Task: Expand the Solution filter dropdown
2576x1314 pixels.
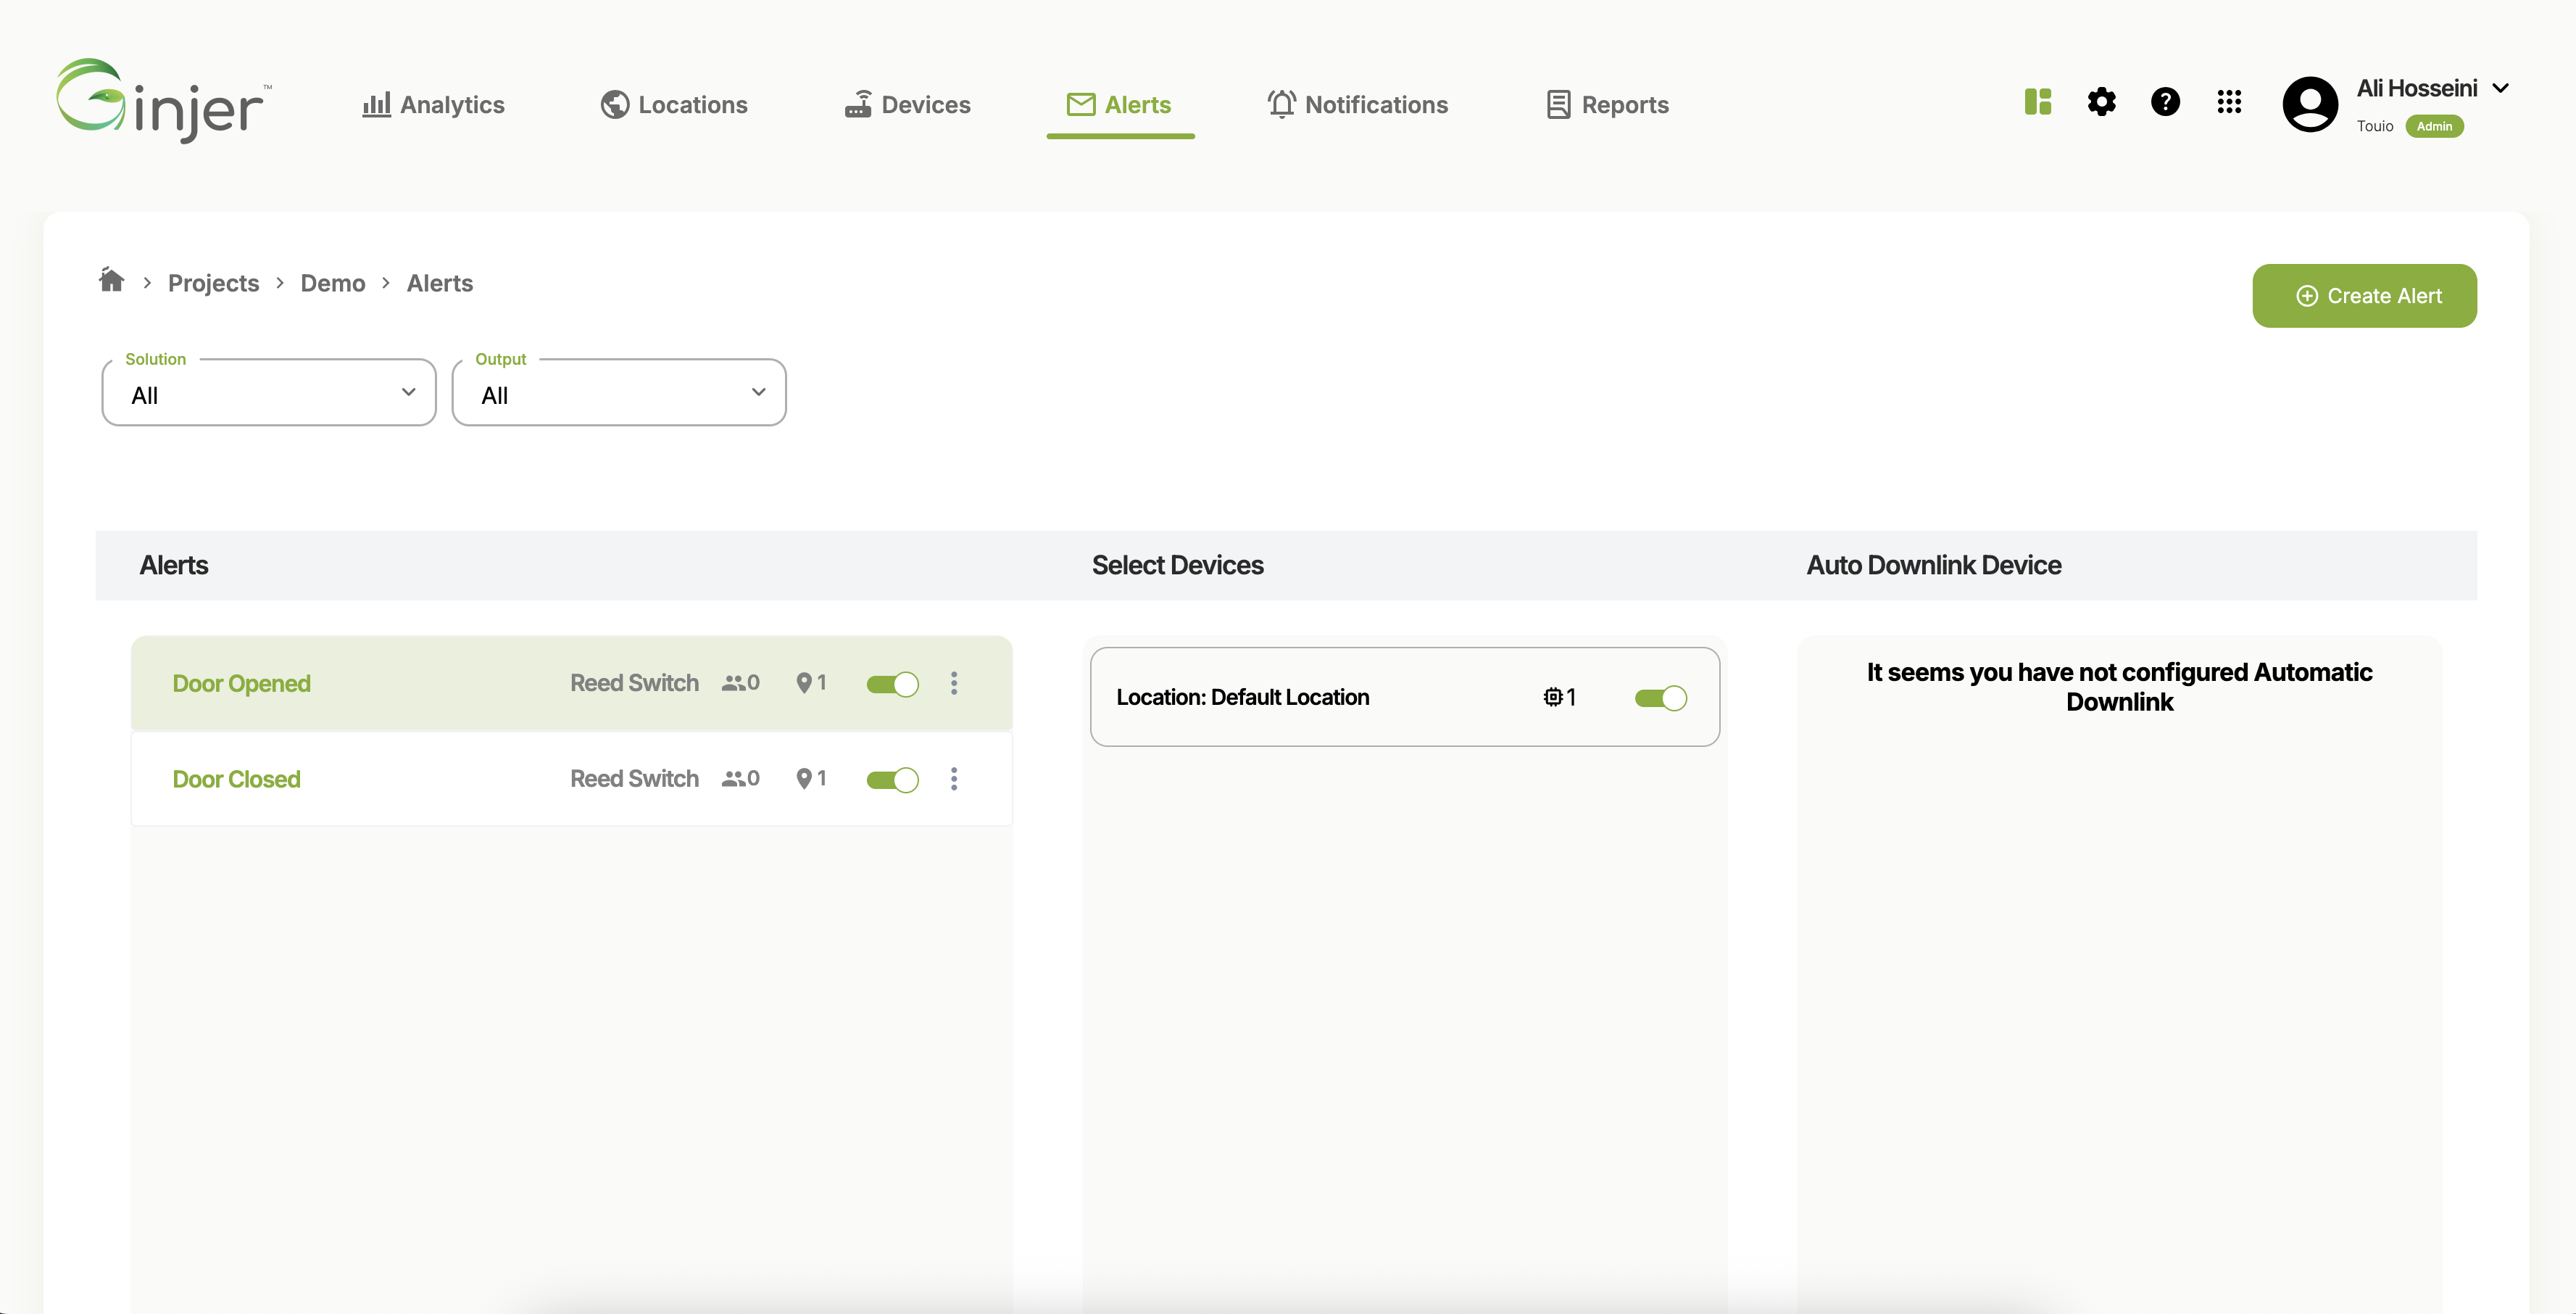Action: [x=269, y=393]
